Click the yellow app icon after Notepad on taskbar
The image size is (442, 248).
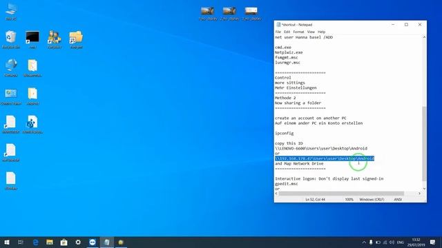[121, 242]
